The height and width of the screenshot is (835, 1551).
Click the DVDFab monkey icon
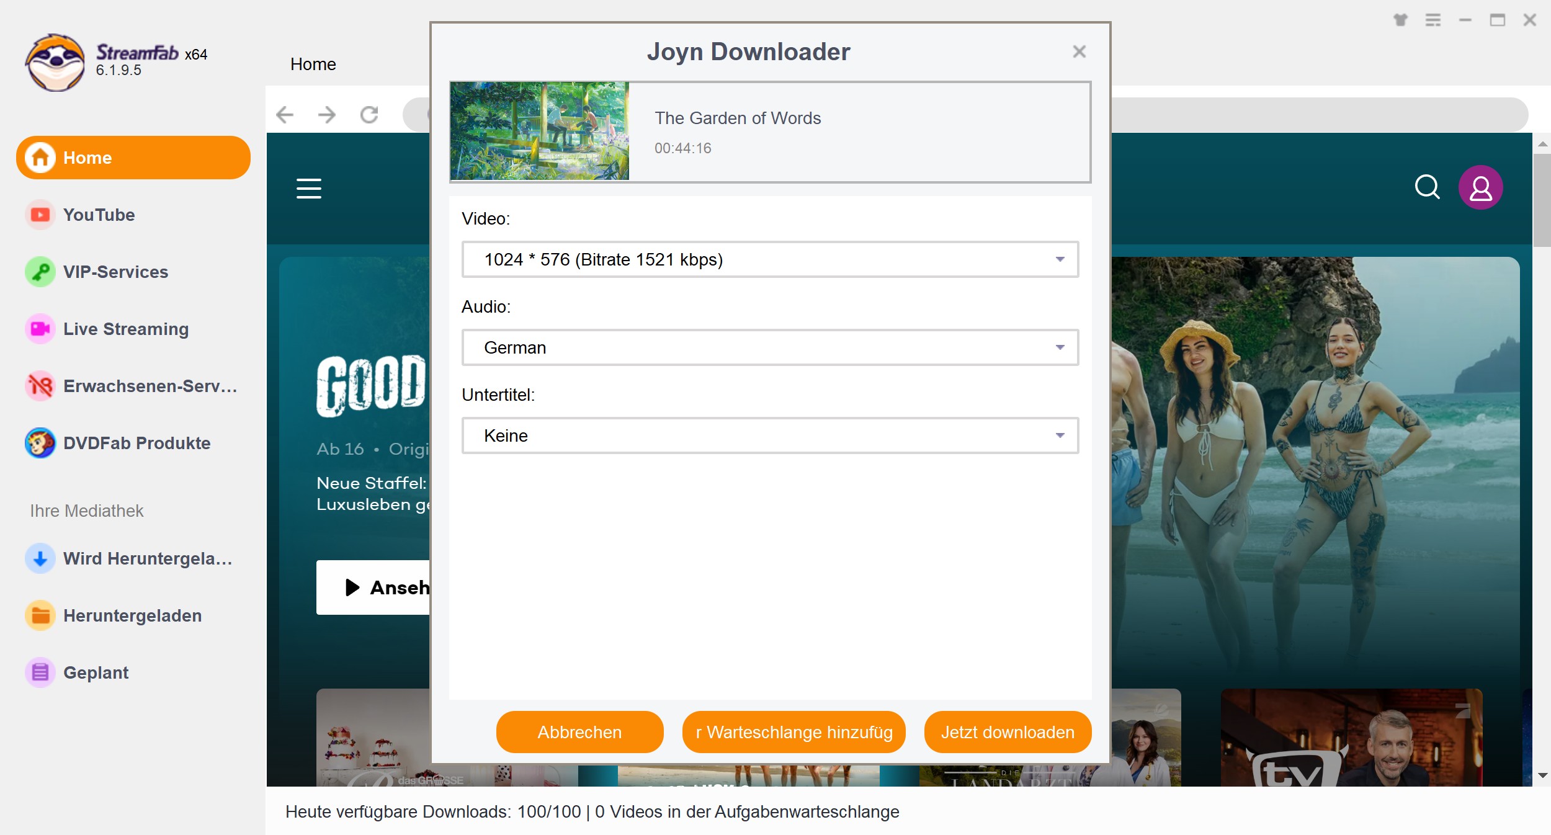point(40,443)
